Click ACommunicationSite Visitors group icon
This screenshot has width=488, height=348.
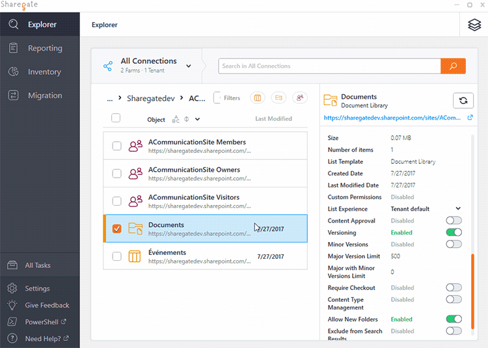135,201
